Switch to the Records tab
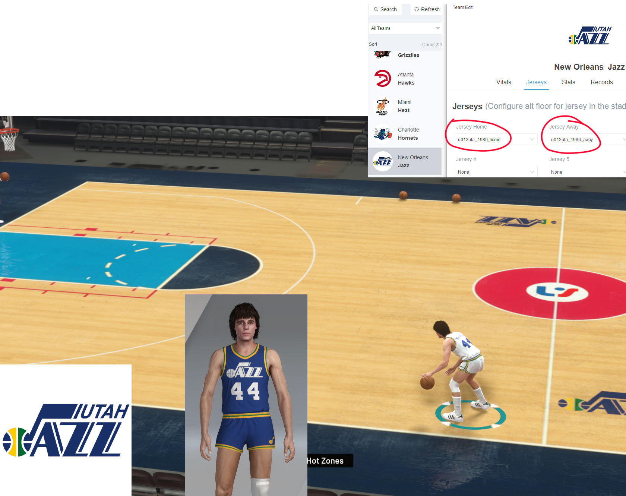The height and width of the screenshot is (496, 626). [602, 82]
